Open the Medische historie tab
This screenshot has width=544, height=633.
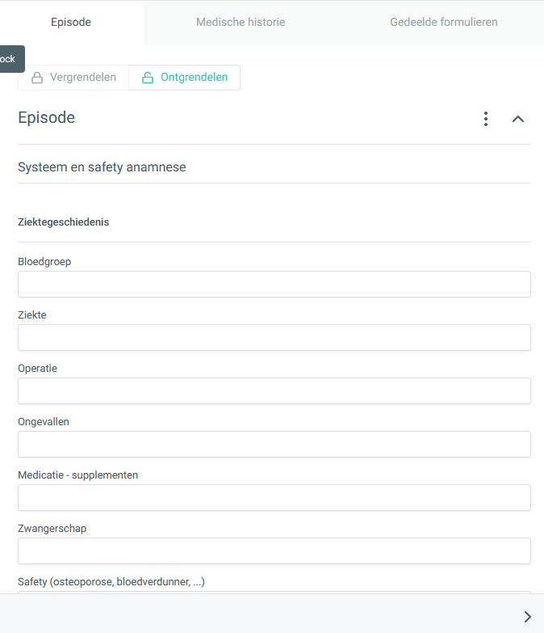(241, 22)
